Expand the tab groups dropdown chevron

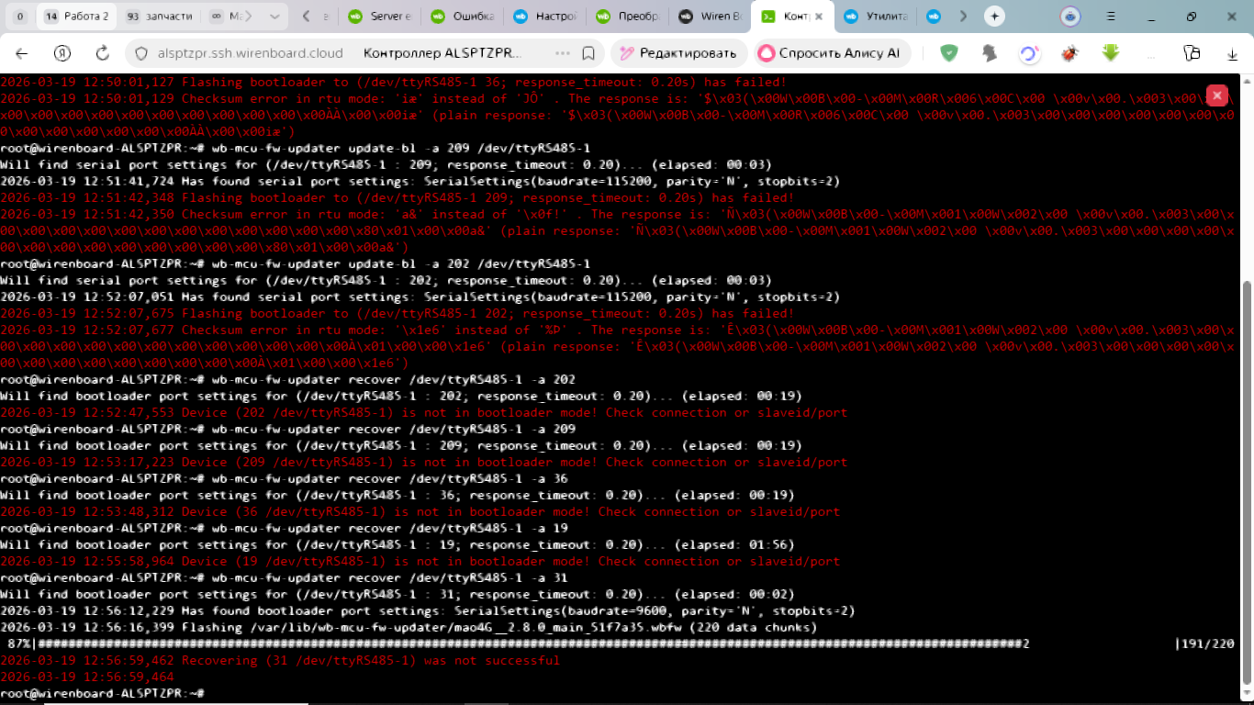coord(274,17)
